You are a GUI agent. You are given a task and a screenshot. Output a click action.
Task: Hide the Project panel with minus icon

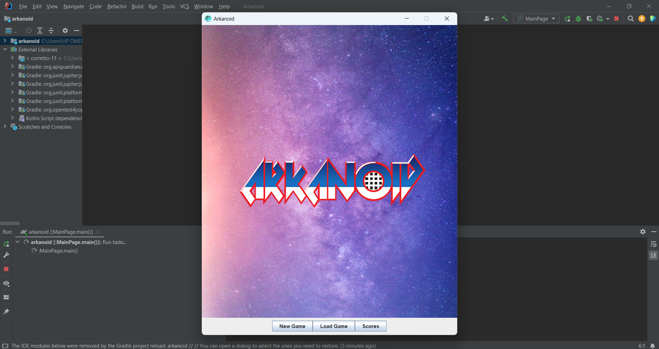tap(77, 31)
